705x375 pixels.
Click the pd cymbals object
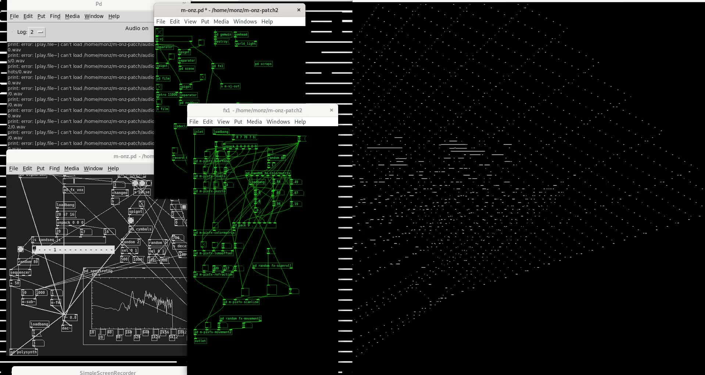140,229
